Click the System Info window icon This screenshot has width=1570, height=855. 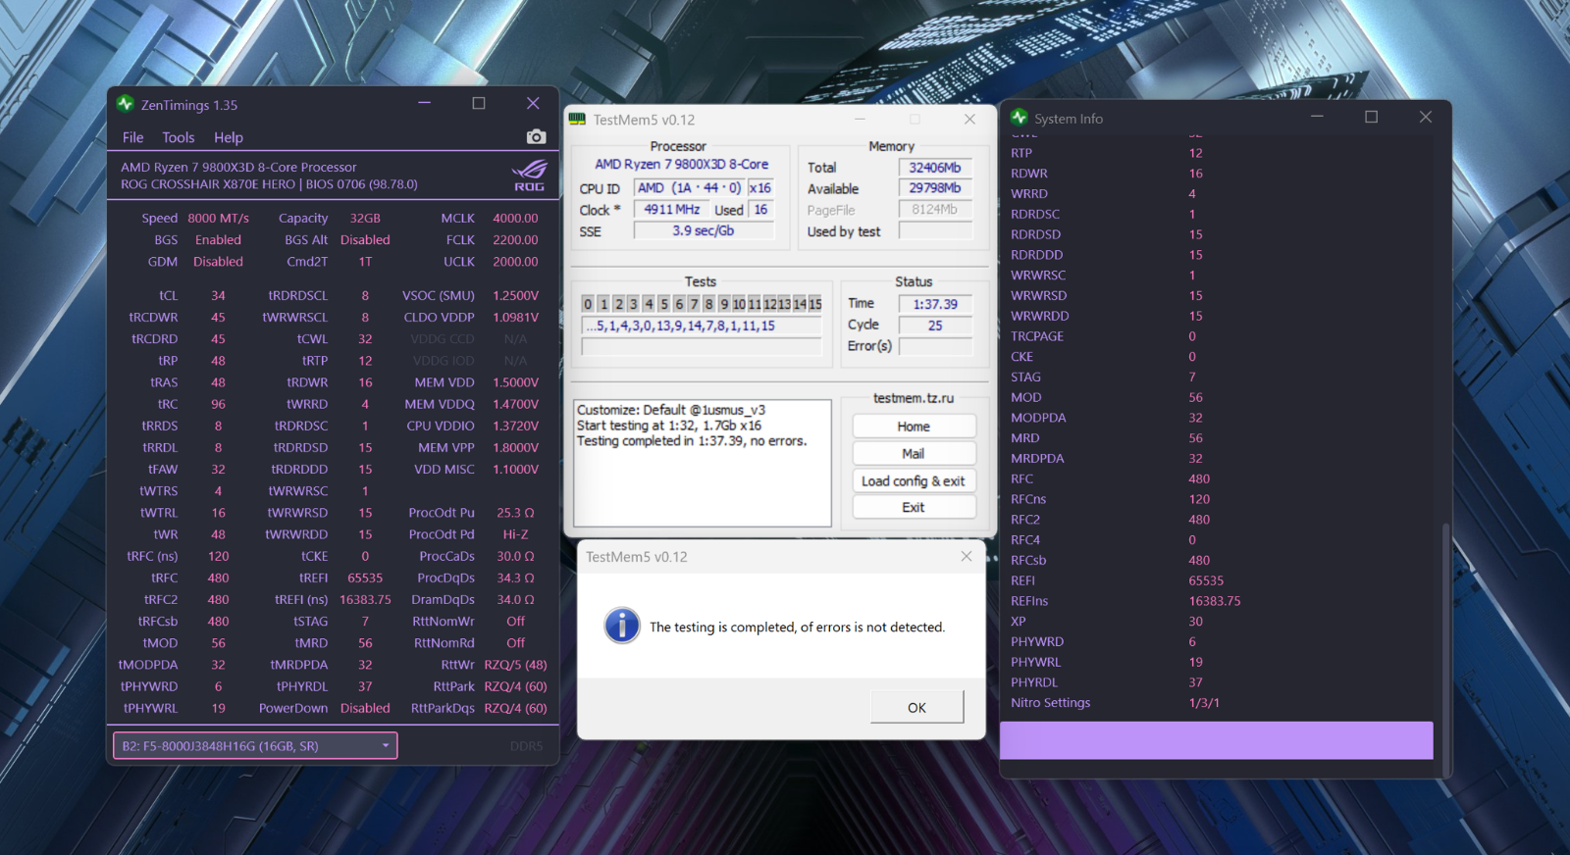[1020, 118]
